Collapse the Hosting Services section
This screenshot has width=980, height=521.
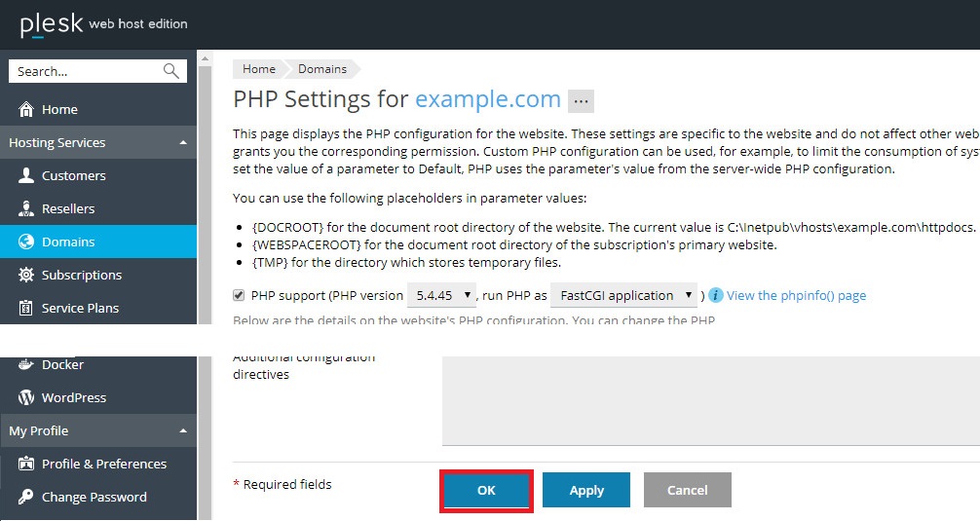(x=183, y=142)
